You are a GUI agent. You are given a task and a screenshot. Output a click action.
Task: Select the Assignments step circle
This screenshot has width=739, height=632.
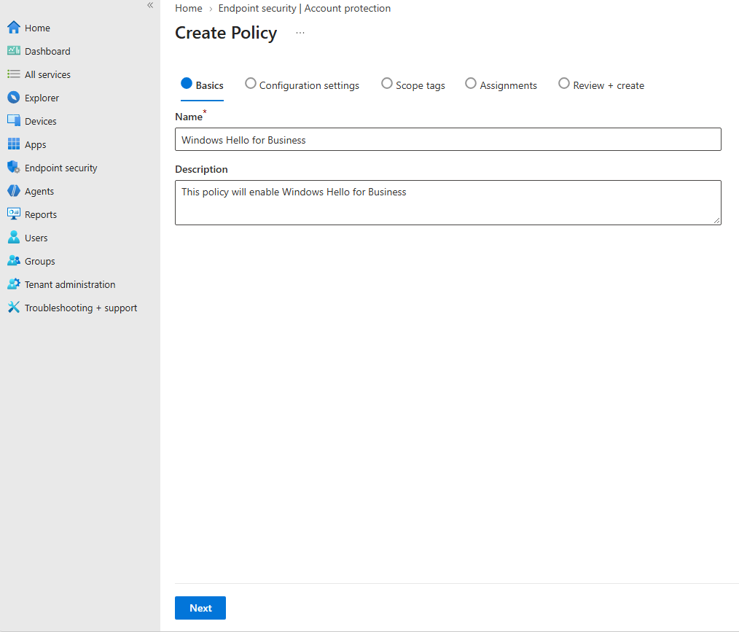[471, 83]
